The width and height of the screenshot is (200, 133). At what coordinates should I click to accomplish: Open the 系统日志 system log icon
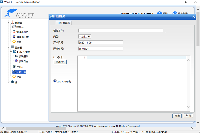pyautogui.click(x=16, y=61)
